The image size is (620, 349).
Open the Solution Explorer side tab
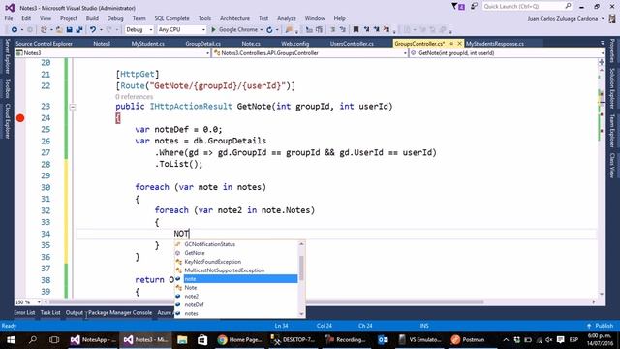612,88
